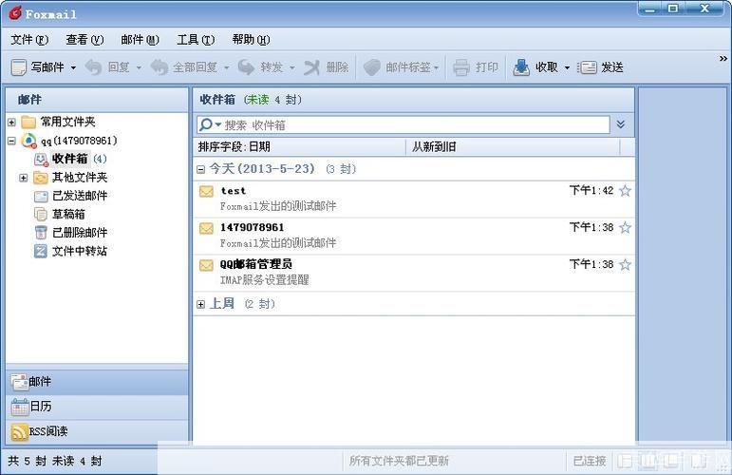Star the QQ邮箱管理员 email

pyautogui.click(x=625, y=265)
